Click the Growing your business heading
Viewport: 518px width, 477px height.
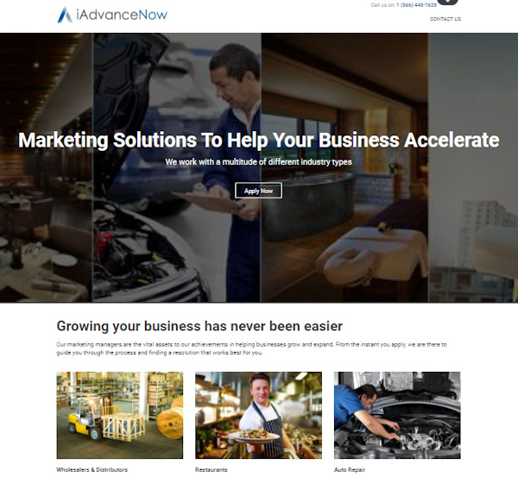click(x=199, y=326)
